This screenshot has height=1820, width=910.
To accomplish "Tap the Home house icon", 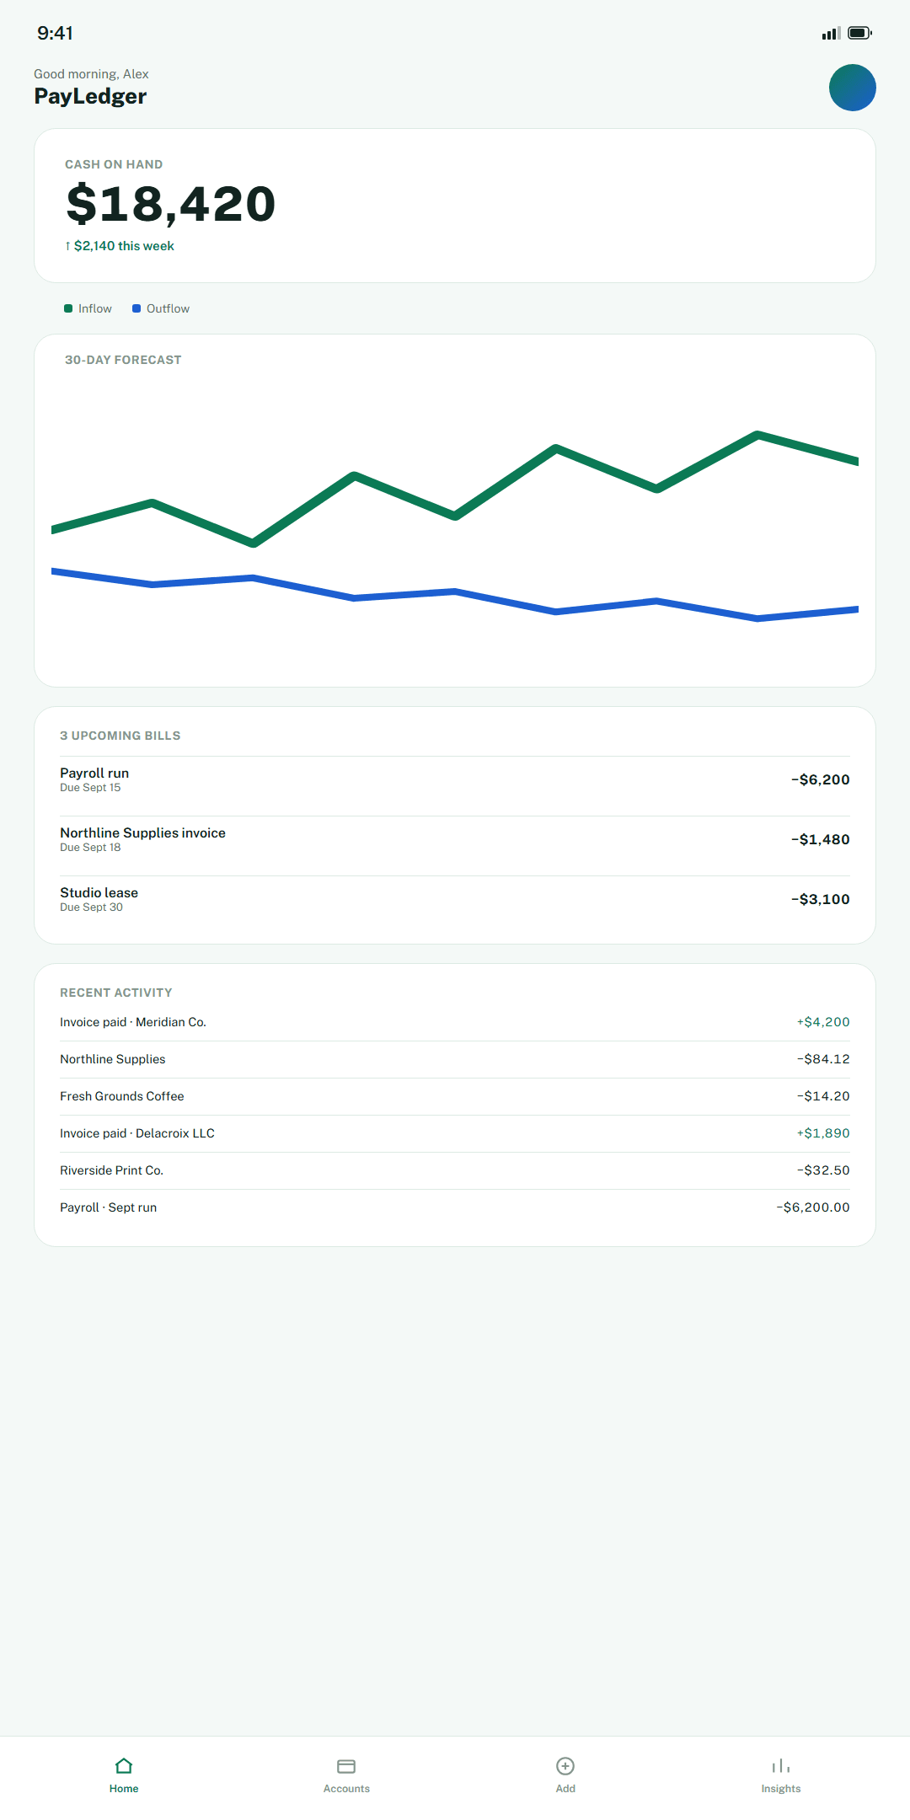I will 124,1765.
